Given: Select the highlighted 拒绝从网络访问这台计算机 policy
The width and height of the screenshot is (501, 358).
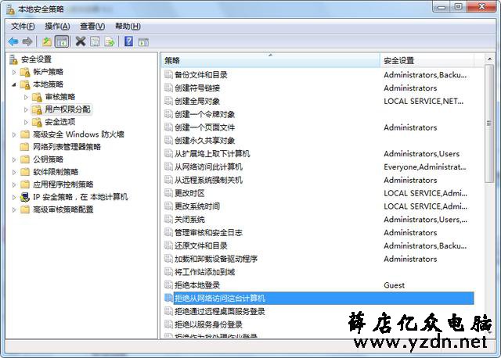Looking at the screenshot, I should point(319,298).
